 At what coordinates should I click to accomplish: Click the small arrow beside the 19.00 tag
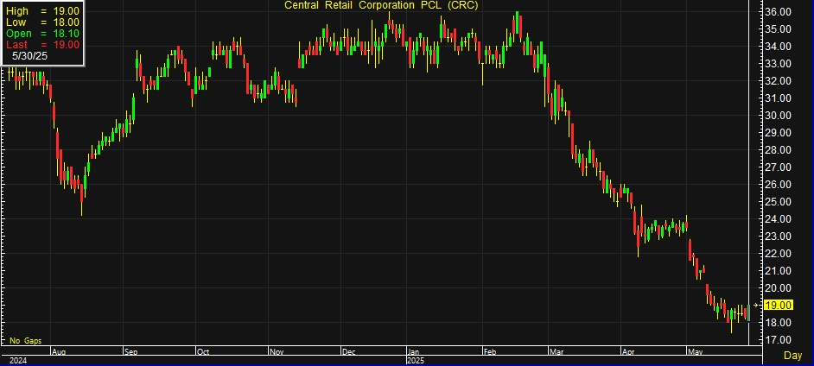click(x=756, y=306)
